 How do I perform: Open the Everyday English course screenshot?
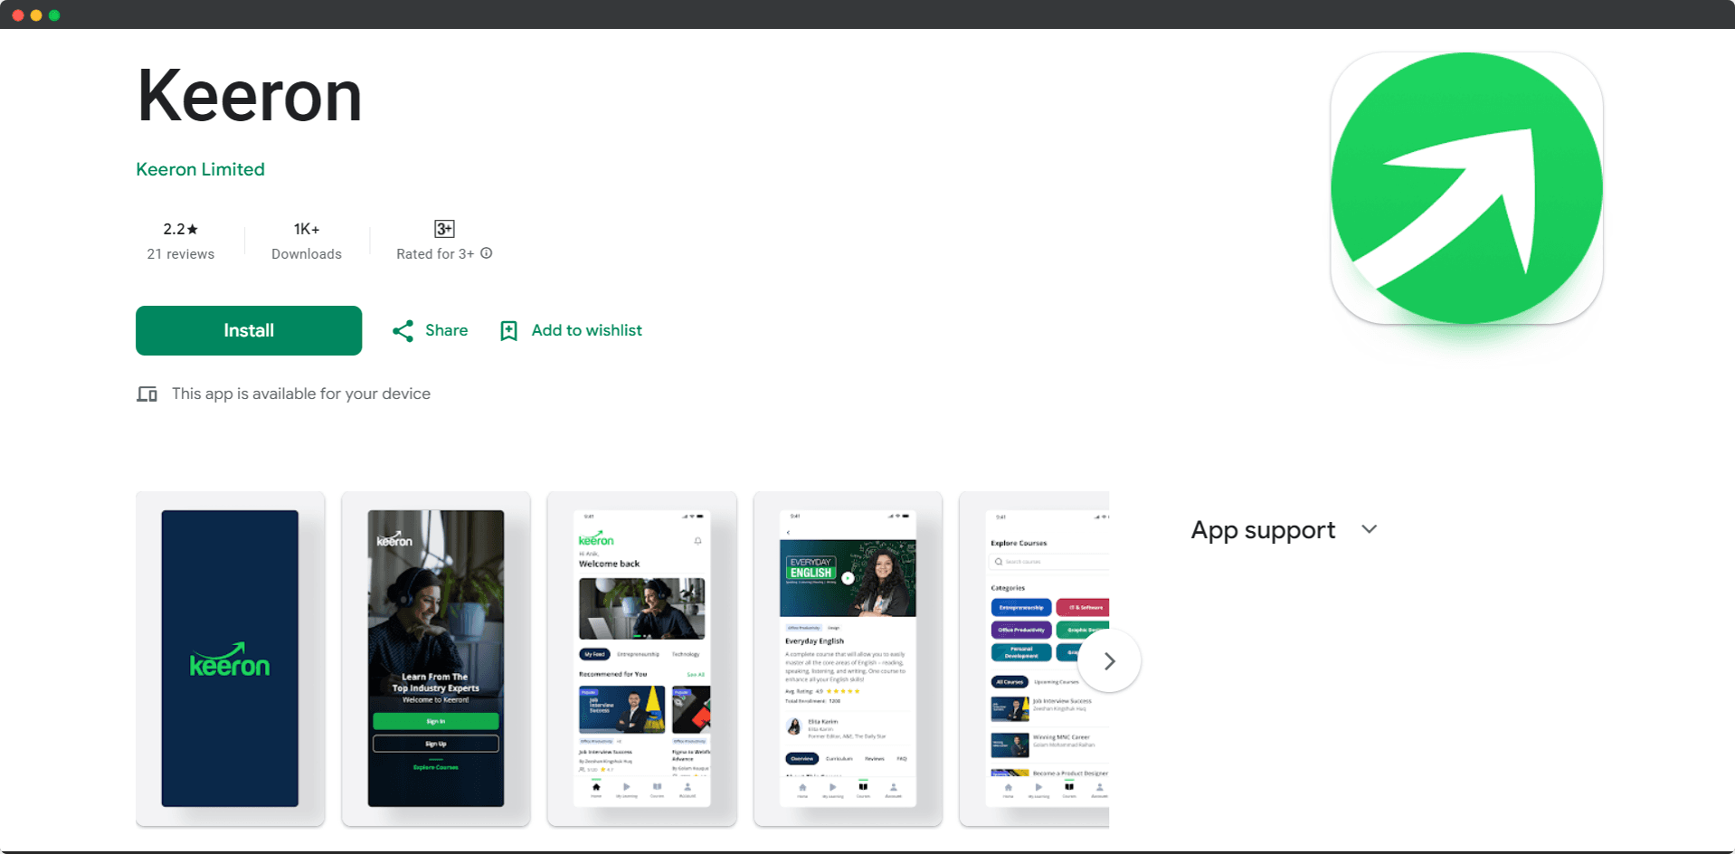point(848,659)
